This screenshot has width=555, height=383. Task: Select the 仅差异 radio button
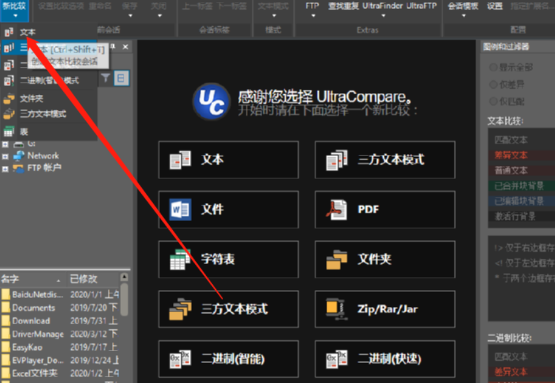point(493,85)
